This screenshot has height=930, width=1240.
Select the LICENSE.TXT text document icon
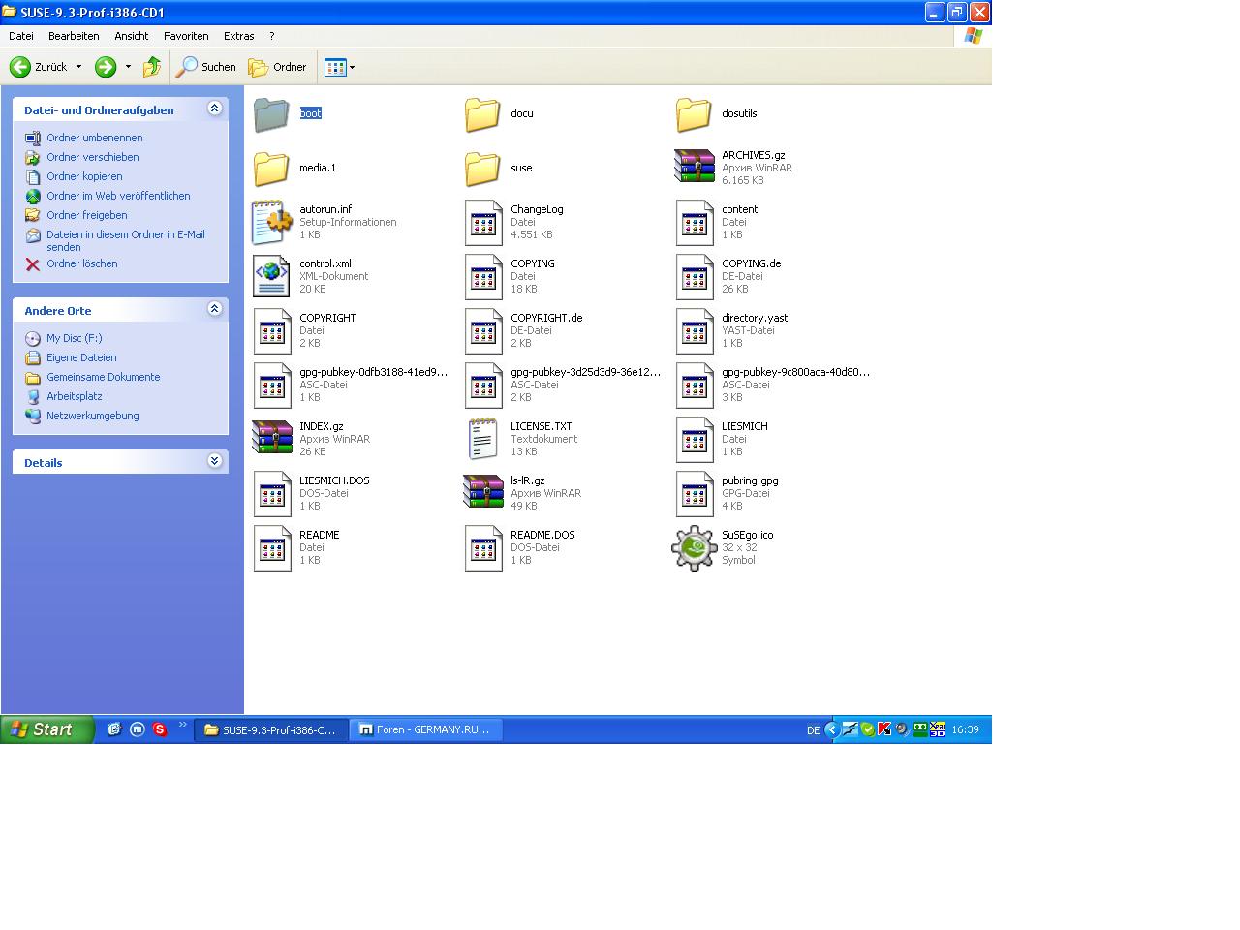[482, 439]
